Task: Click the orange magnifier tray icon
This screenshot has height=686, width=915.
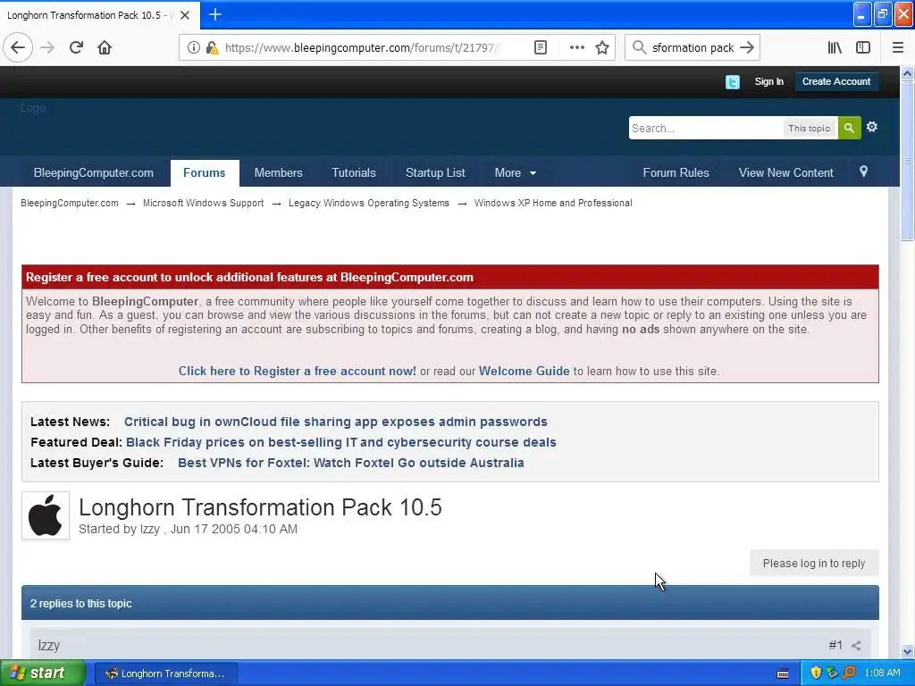Action: tap(849, 673)
